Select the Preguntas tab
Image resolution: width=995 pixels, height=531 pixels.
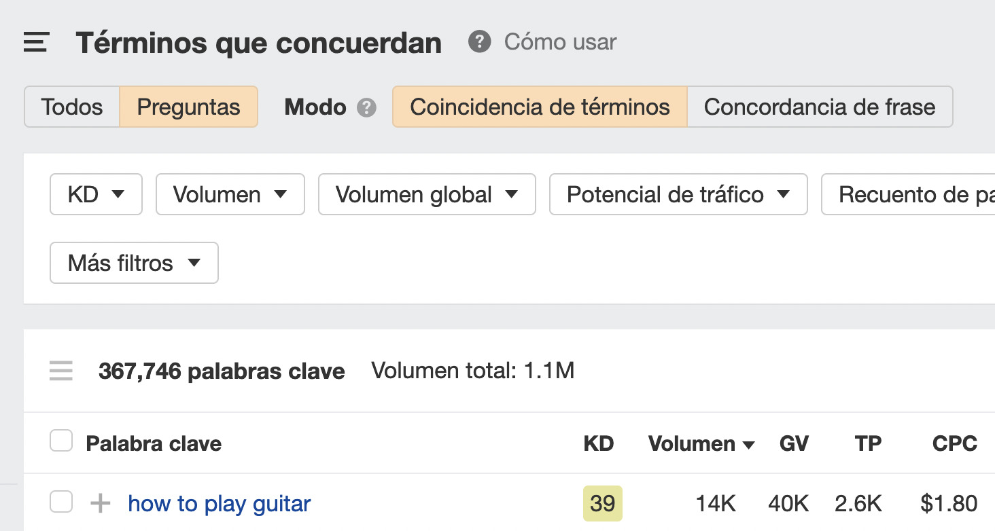[188, 107]
